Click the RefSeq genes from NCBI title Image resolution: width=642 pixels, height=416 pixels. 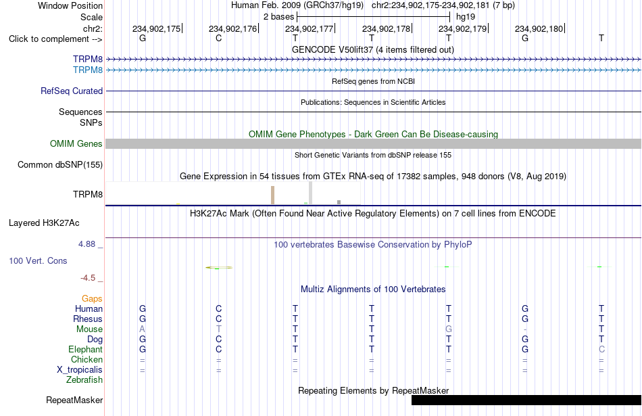coord(373,81)
